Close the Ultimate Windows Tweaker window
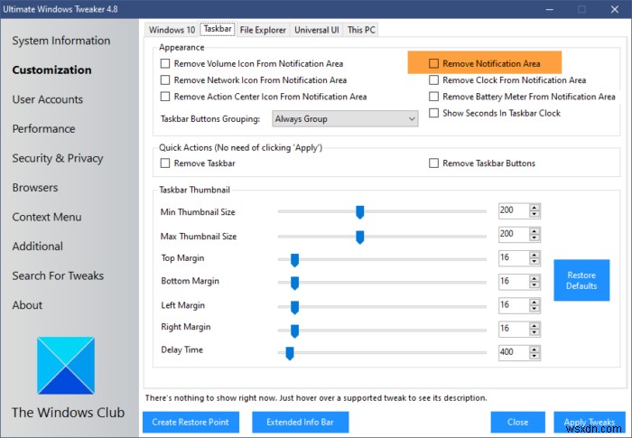Screen dimensions: 632x438 click(x=615, y=9)
